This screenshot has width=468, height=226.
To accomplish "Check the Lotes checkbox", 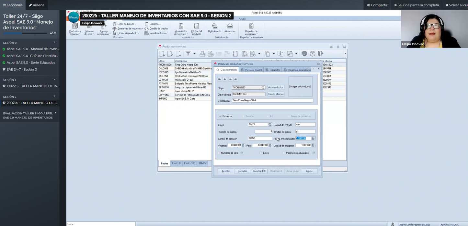I will (261, 153).
